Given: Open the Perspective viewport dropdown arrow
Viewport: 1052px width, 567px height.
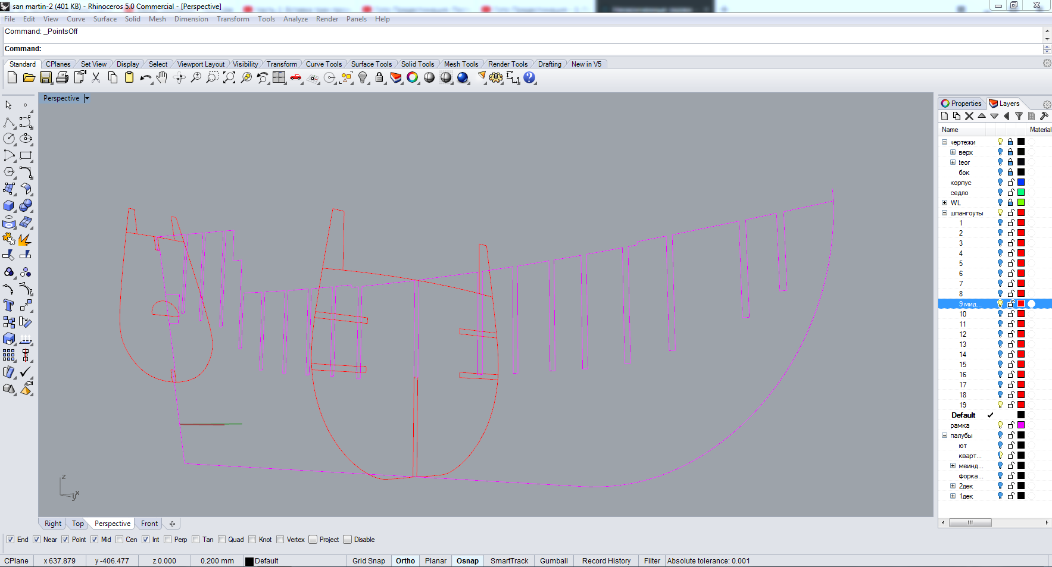Looking at the screenshot, I should coord(87,98).
